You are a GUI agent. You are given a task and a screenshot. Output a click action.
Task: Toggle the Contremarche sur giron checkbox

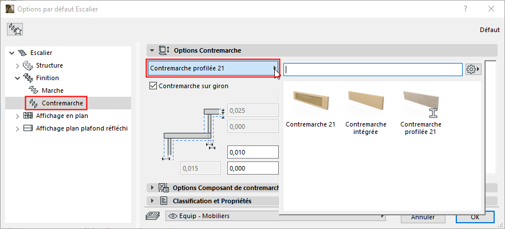[x=153, y=86]
